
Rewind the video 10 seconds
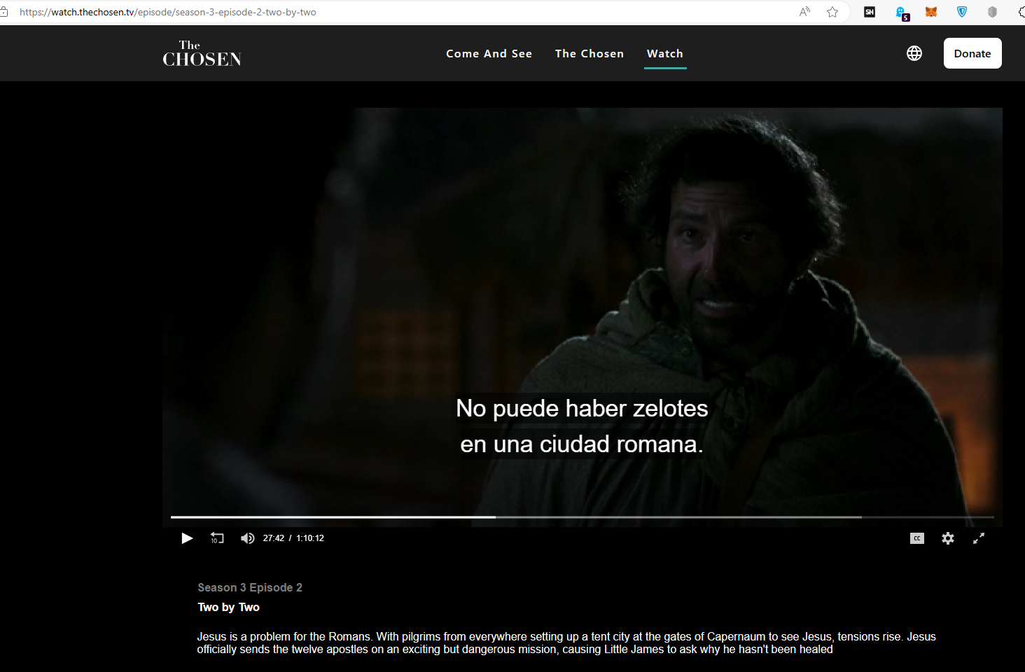pyautogui.click(x=217, y=538)
